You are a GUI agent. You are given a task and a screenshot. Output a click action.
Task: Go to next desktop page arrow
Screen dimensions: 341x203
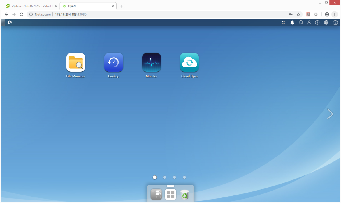click(x=330, y=114)
